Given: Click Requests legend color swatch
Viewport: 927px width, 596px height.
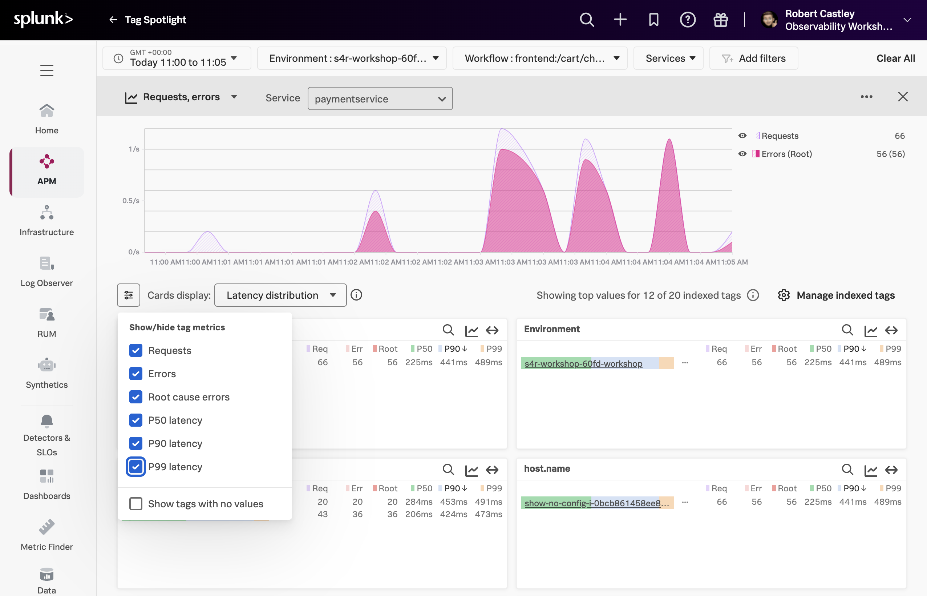Looking at the screenshot, I should coord(757,136).
